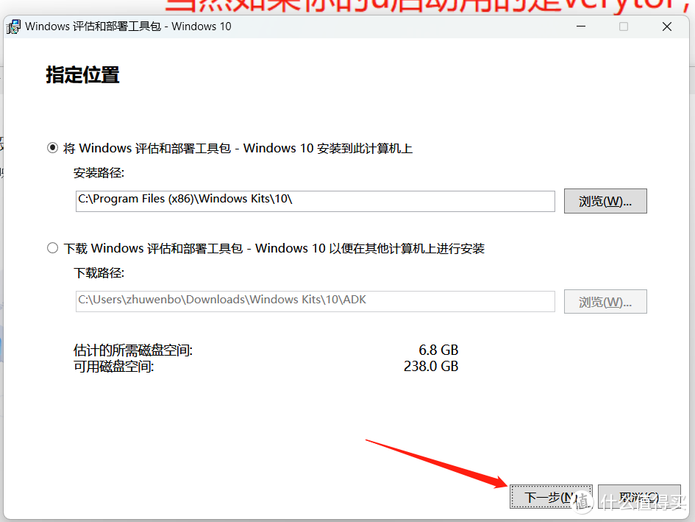Click the disabled download path field

click(x=316, y=301)
